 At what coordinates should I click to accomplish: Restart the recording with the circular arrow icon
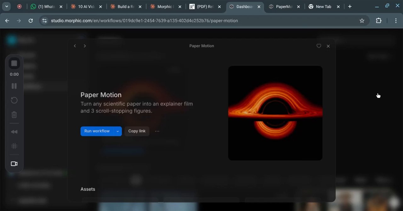14,100
